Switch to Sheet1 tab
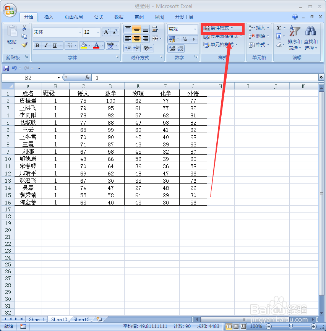This screenshot has height=331, width=326. point(37,320)
